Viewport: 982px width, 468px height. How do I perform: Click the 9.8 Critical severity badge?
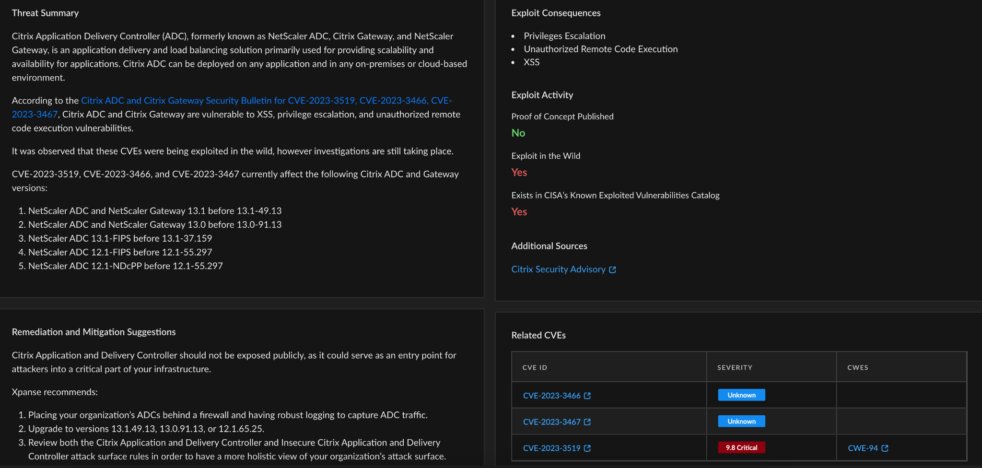(741, 448)
